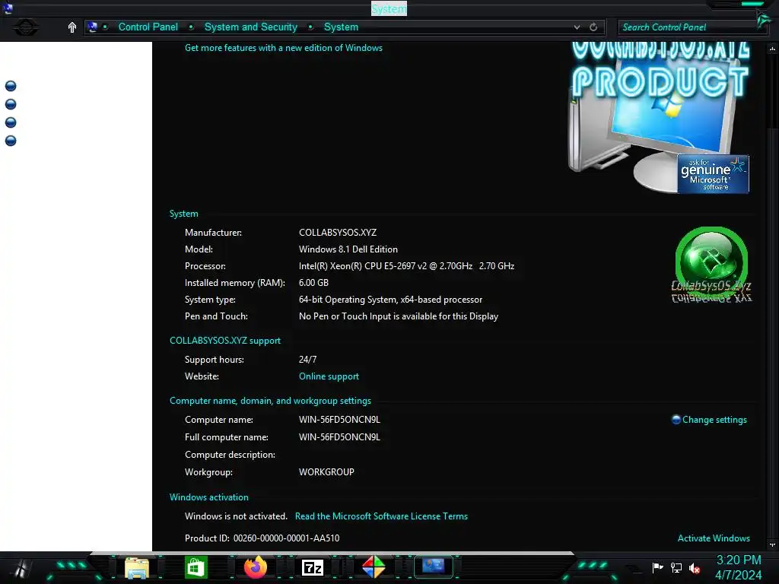
Task: Select the installed memory 6.00 GB value
Action: tap(313, 283)
